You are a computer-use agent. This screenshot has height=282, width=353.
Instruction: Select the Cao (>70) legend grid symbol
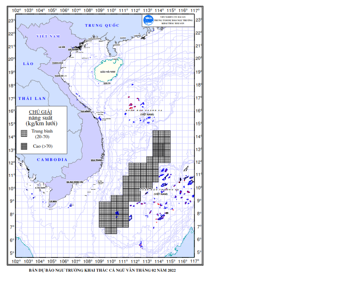click(24, 146)
